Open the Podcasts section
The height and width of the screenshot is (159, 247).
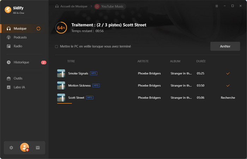click(20, 37)
